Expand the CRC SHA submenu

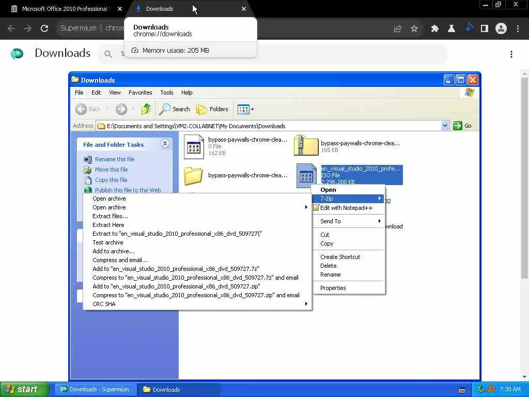(x=197, y=304)
